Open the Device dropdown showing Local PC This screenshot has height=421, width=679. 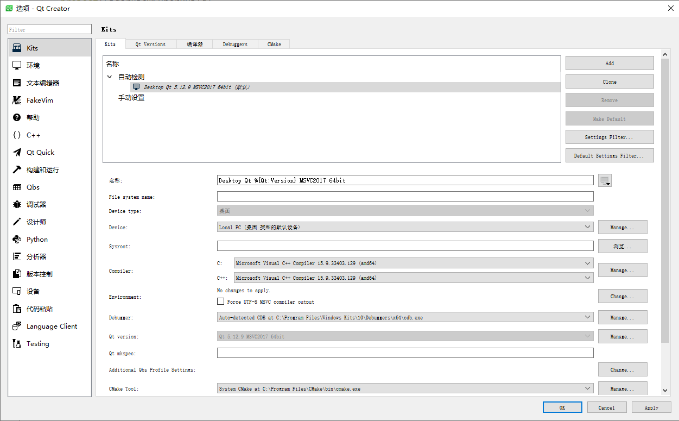[x=405, y=227]
